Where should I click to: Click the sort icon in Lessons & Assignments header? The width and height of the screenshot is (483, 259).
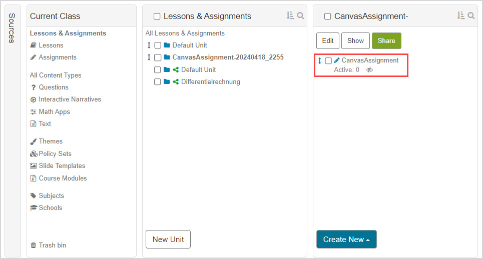coord(290,16)
